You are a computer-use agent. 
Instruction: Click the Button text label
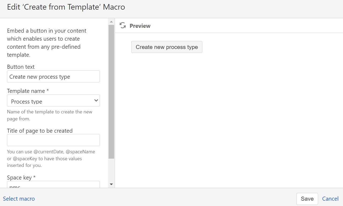tap(21, 67)
